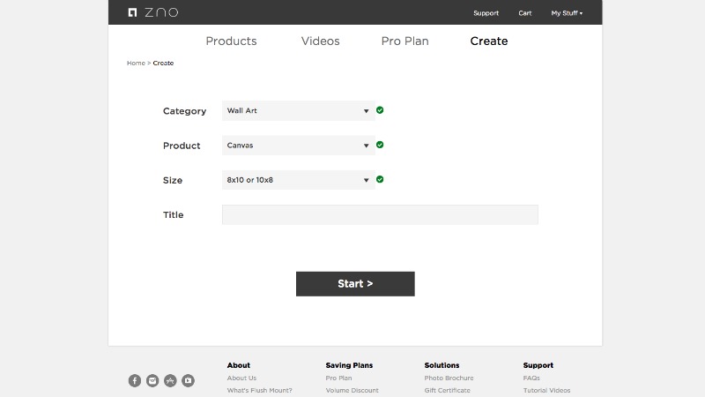Open the App Store social icon
This screenshot has height=397, width=705.
point(170,381)
